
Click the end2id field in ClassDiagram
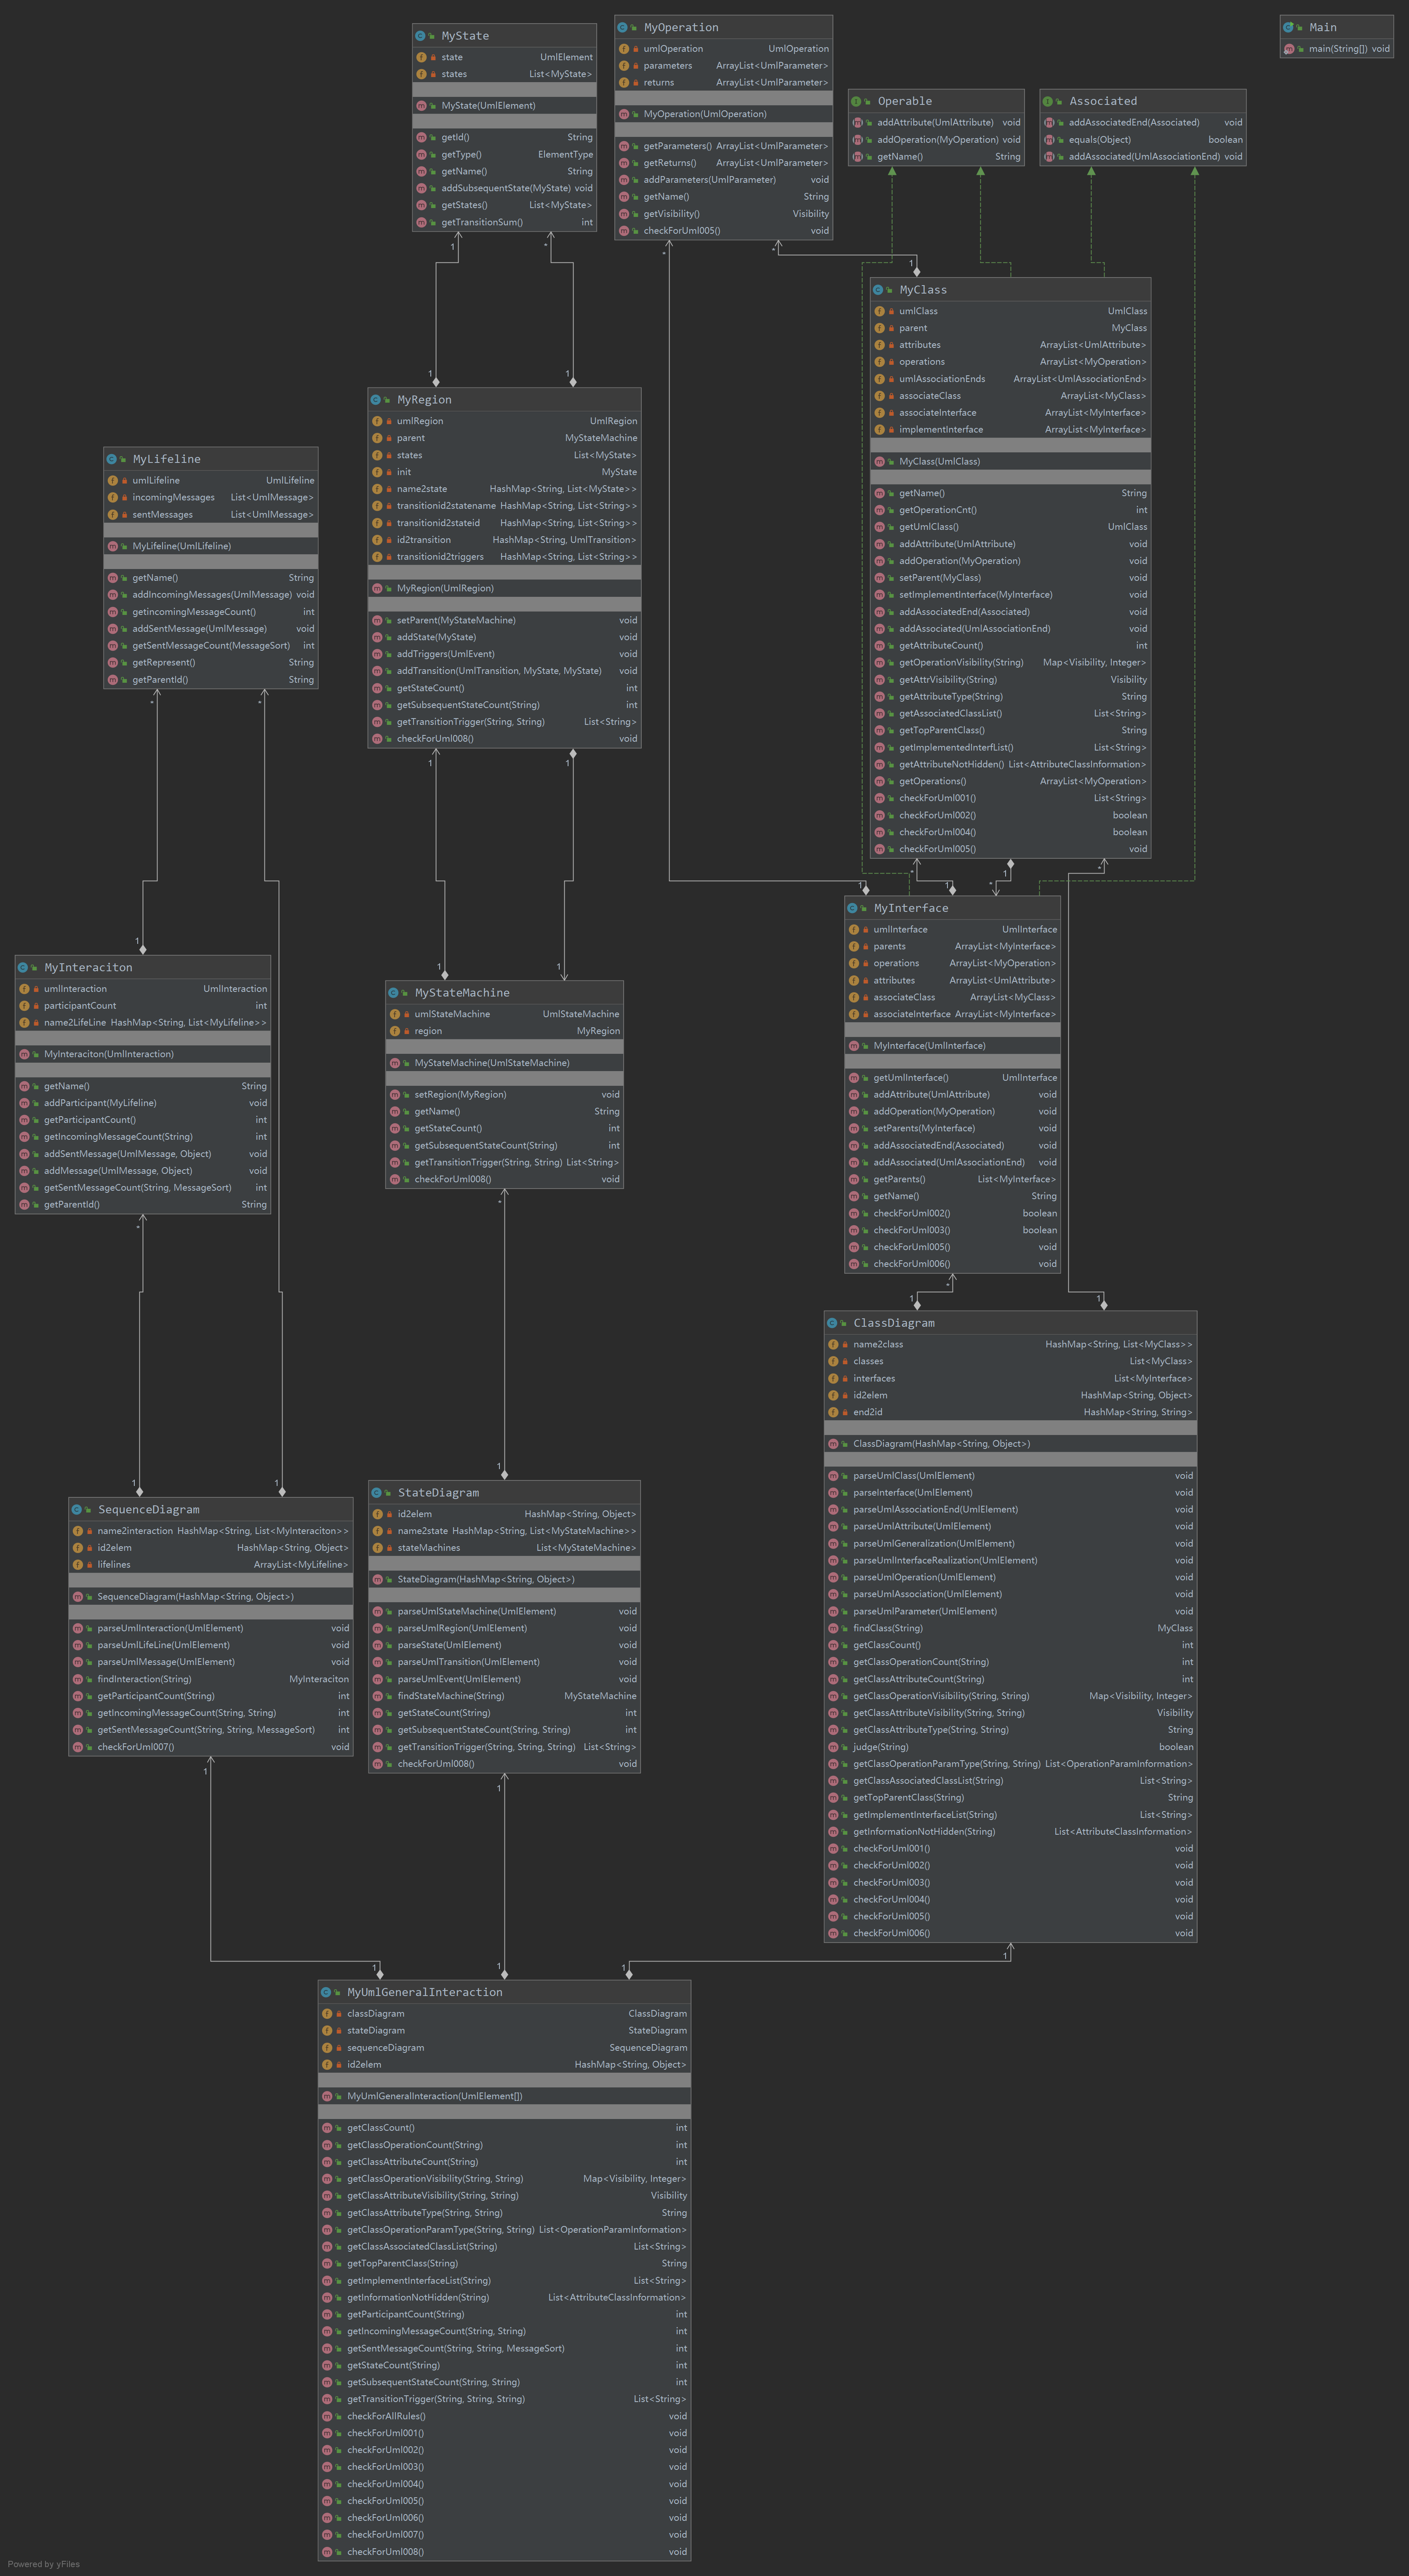[x=867, y=1412]
